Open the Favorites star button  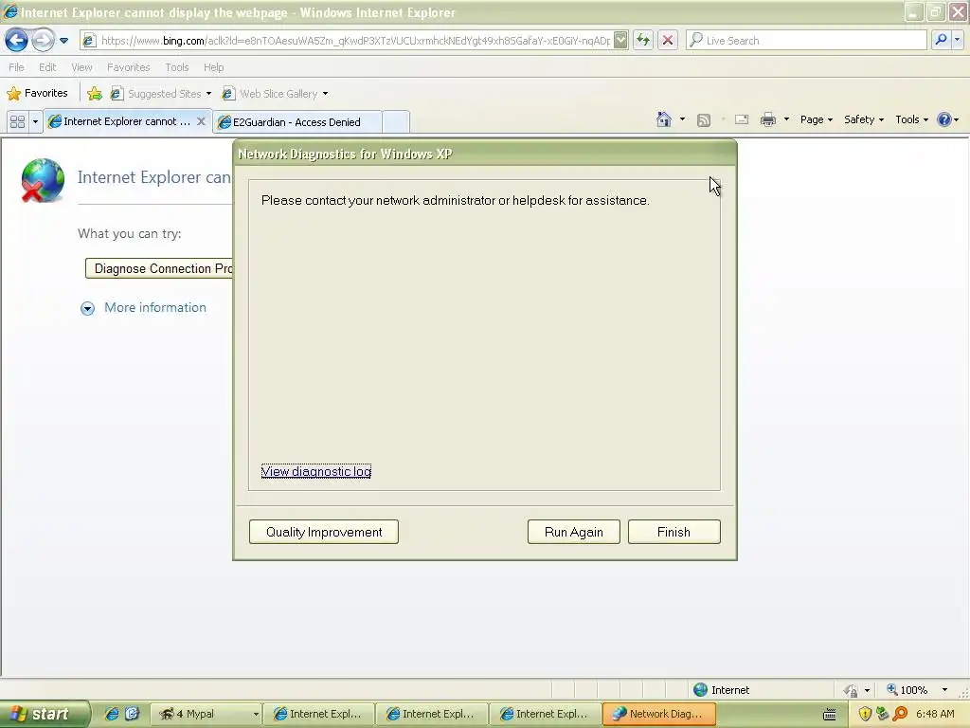pyautogui.click(x=37, y=94)
